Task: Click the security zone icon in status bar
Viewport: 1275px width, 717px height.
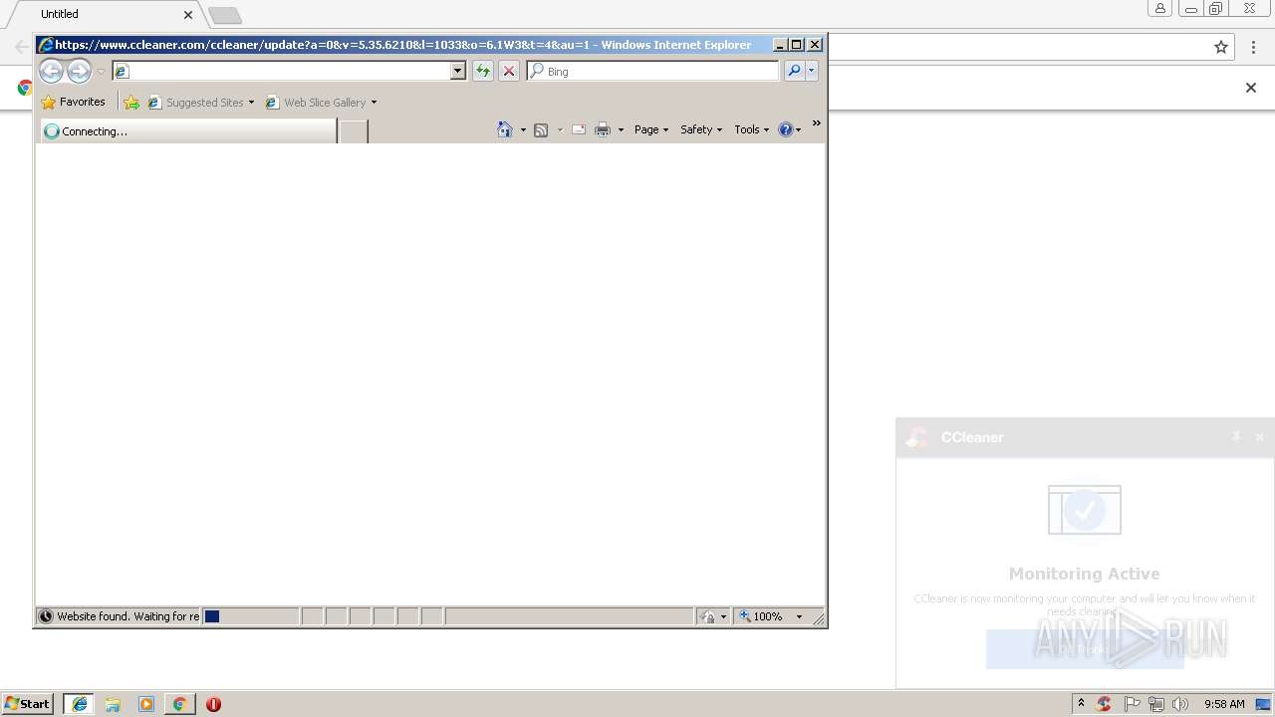Action: 706,616
